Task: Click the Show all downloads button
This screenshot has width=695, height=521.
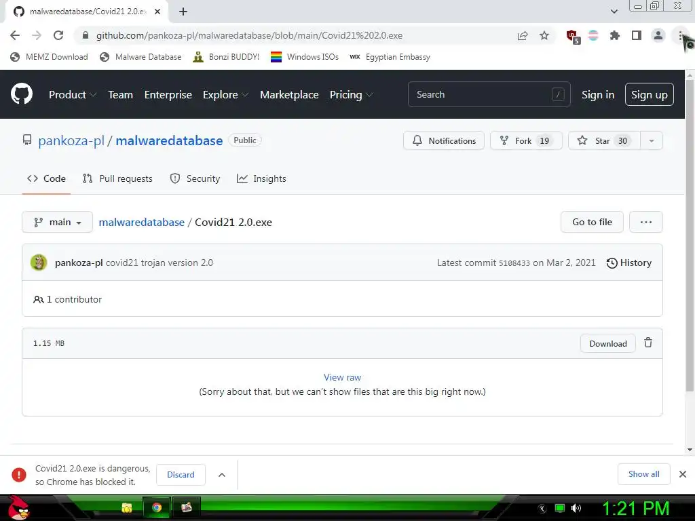Action: [643, 474]
